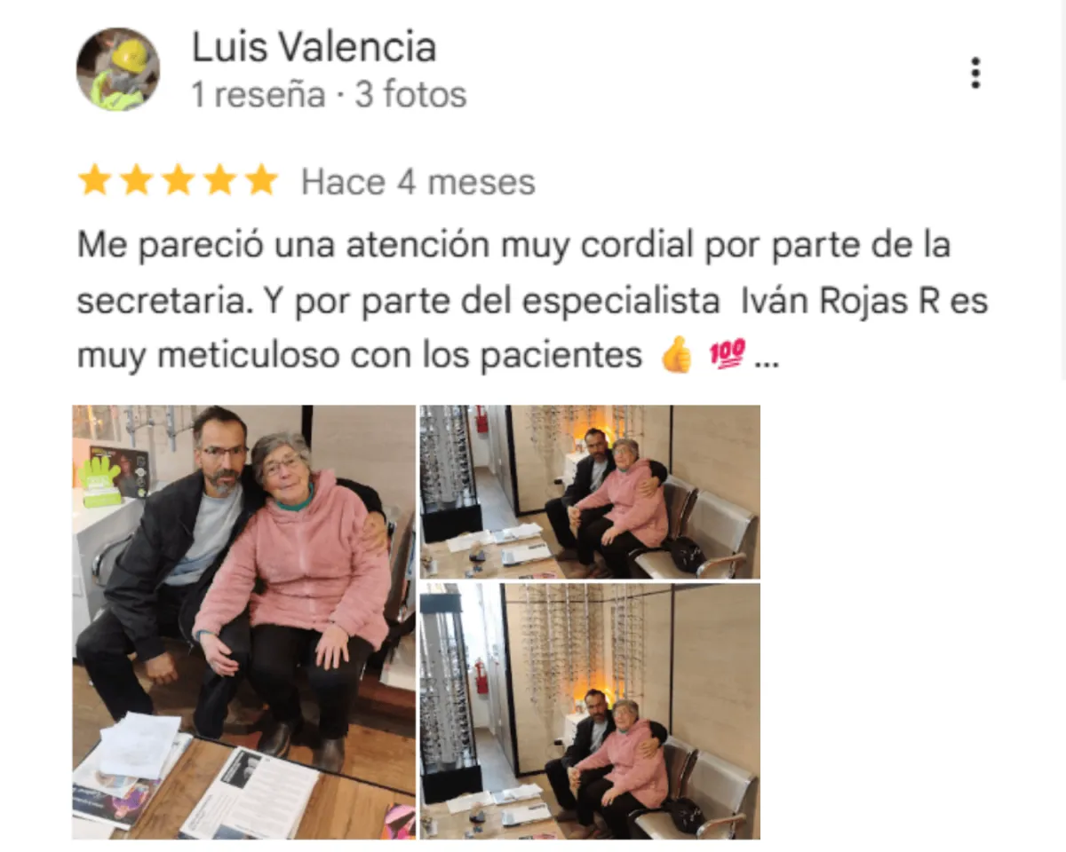
Task: Open the bottom-right store photo
Action: click(590, 711)
